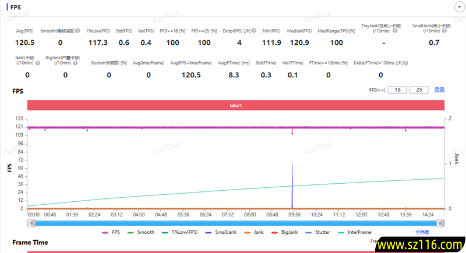Select the red label1 bar above chart
The width and height of the screenshot is (466, 253).
(x=235, y=105)
